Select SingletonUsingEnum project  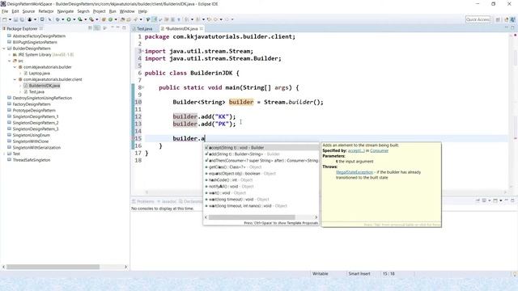click(31, 135)
